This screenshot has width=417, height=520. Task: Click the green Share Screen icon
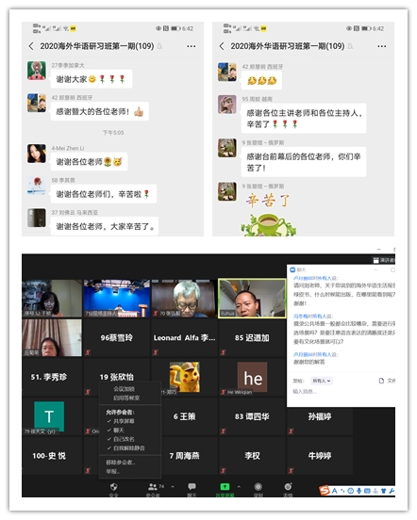coord(225,486)
